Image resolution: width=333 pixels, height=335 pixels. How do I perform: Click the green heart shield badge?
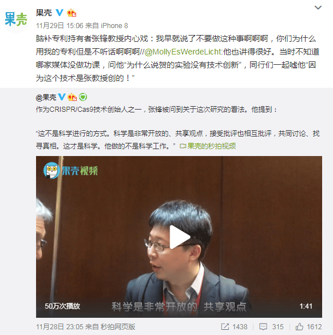tap(83, 97)
